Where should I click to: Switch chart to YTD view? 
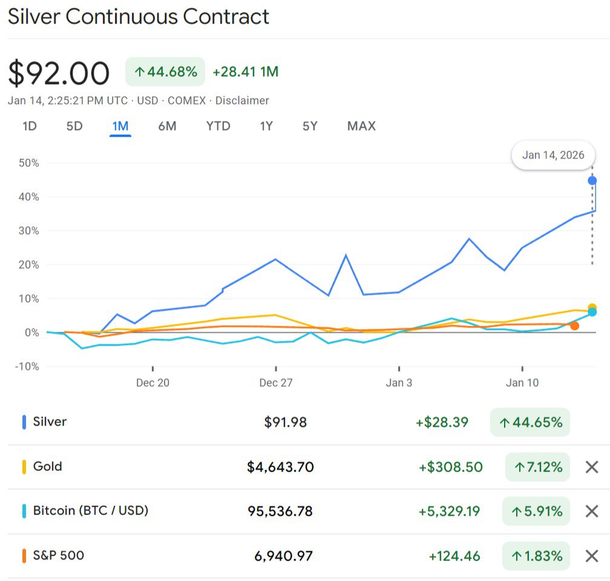[218, 126]
